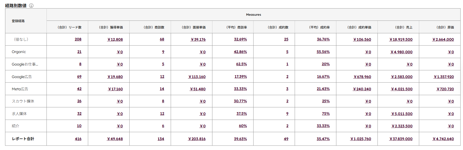Click the Google広告 成約単価 value ¥678,960
This screenshot has height=150, width=463.
pos(362,77)
